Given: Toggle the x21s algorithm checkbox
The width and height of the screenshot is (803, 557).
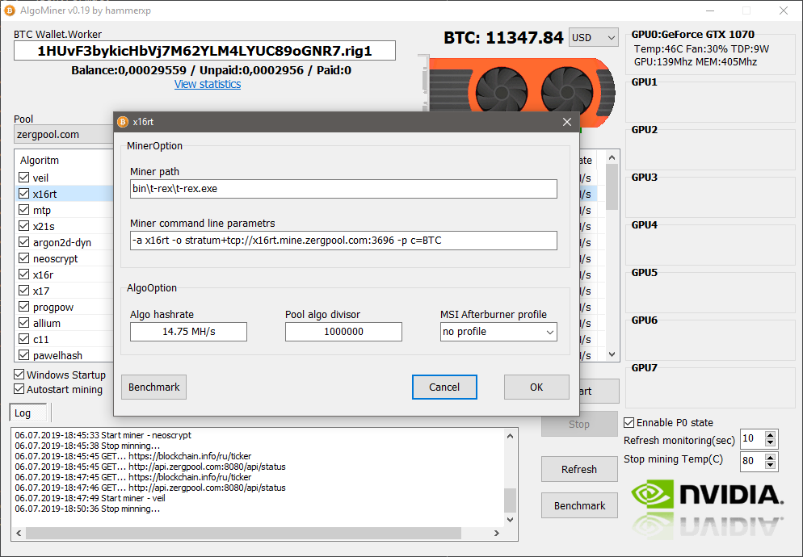Looking at the screenshot, I should [x=23, y=226].
